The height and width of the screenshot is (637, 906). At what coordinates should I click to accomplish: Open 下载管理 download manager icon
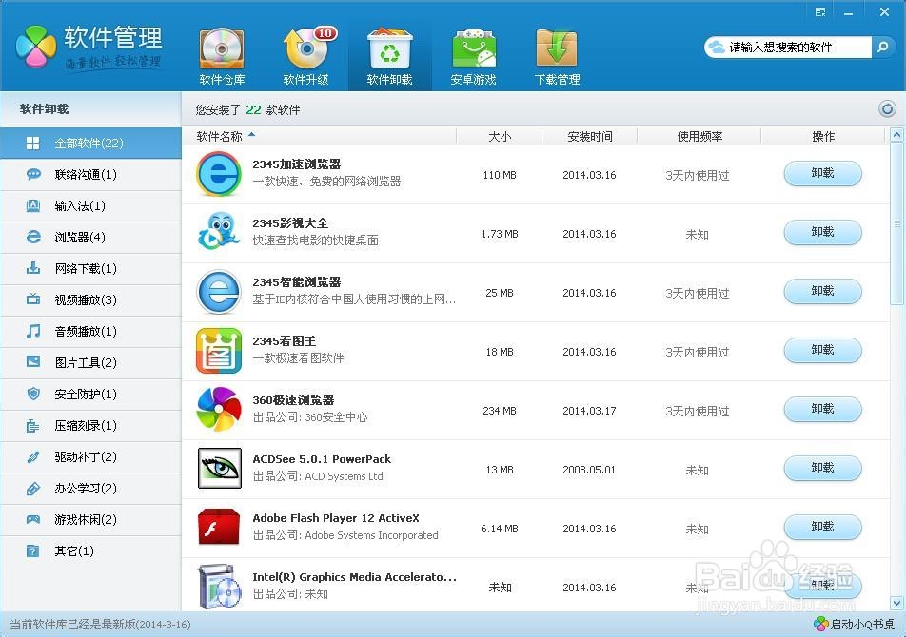tap(557, 56)
